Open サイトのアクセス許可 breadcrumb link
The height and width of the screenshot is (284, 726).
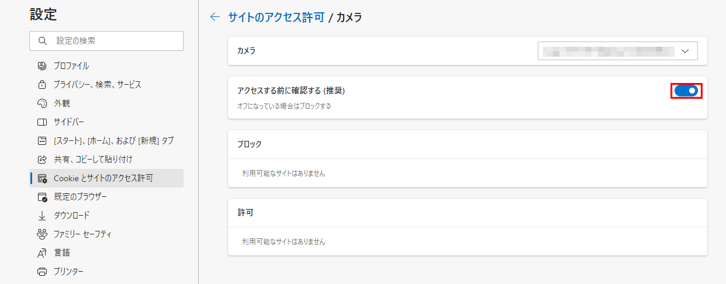[276, 17]
